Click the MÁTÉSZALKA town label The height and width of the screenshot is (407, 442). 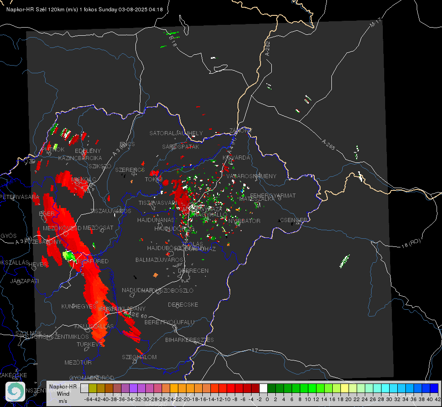(257, 199)
